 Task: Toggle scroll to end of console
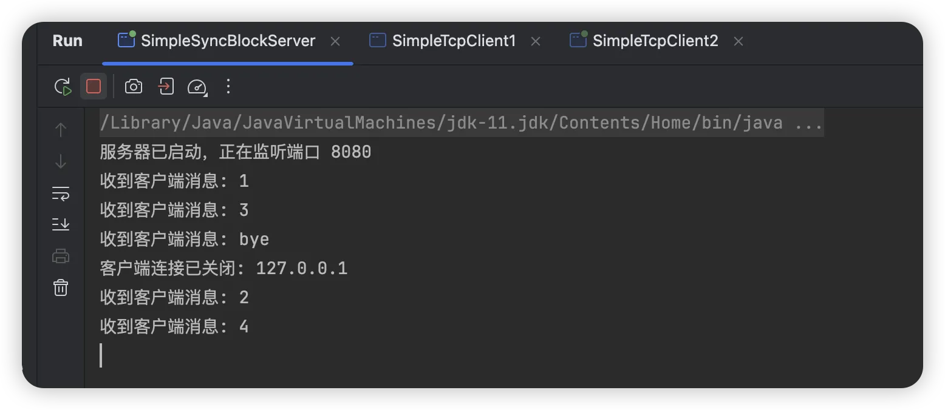tap(61, 224)
